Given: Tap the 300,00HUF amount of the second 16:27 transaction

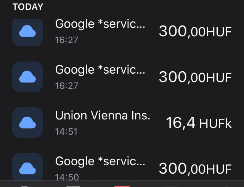Looking at the screenshot, I should [195, 77].
